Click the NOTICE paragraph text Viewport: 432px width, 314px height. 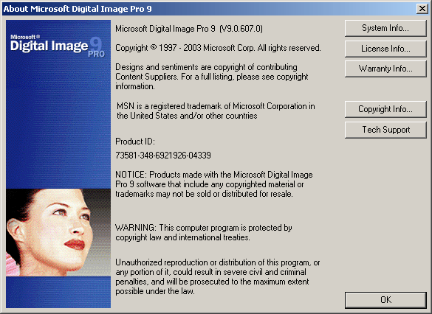pyautogui.click(x=214, y=184)
